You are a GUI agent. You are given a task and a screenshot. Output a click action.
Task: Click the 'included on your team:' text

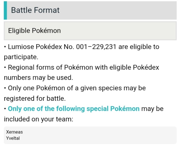[38, 119]
